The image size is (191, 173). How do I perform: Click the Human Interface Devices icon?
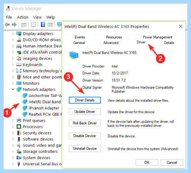(x=19, y=46)
